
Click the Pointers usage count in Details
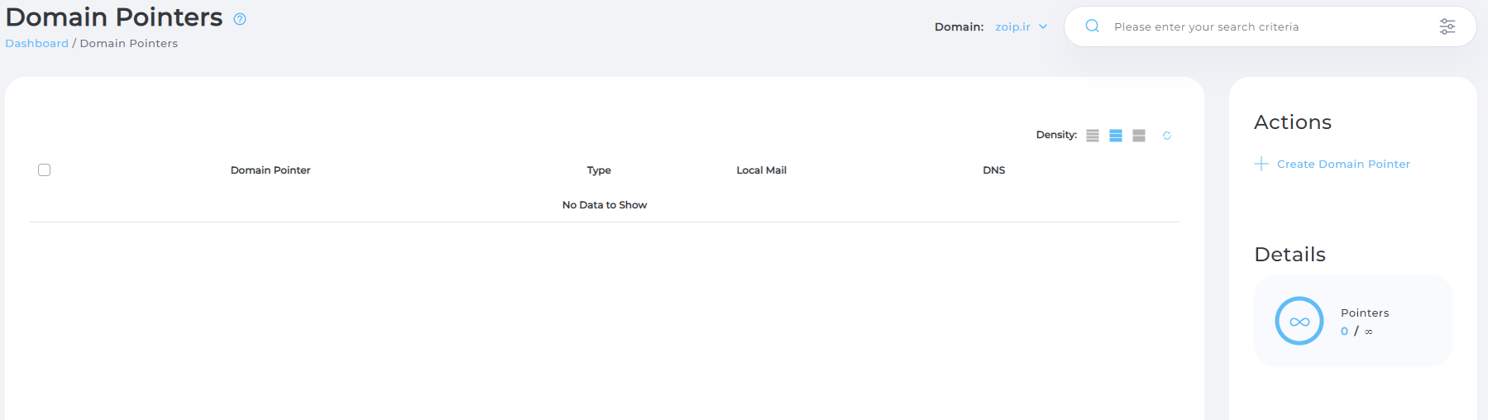click(1356, 332)
